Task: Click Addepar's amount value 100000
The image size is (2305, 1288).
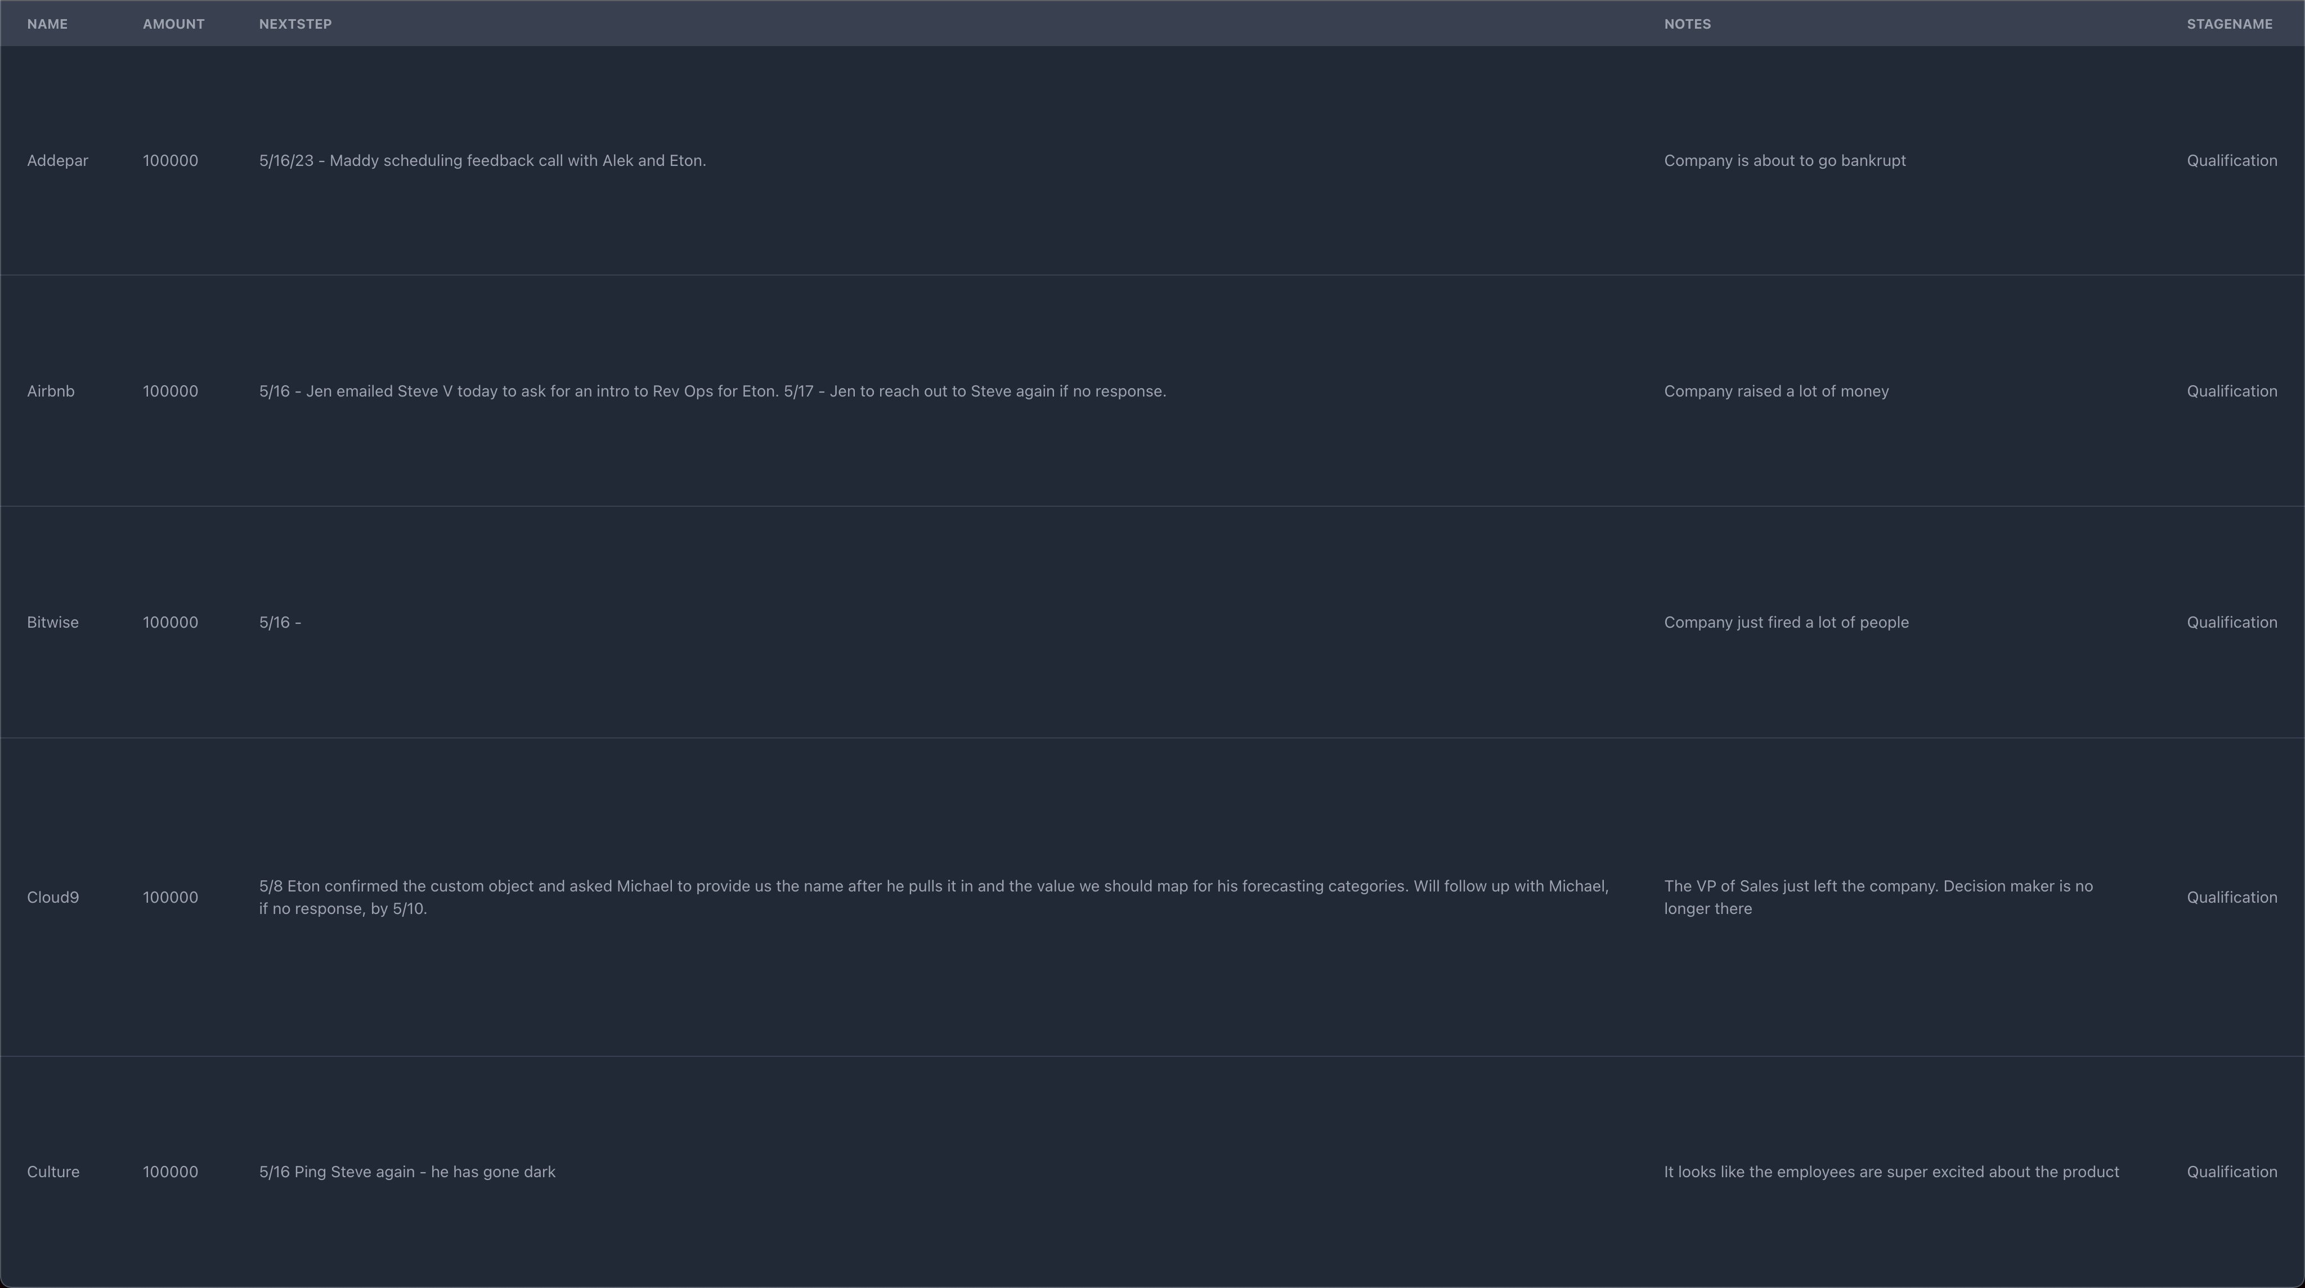Action: point(170,161)
